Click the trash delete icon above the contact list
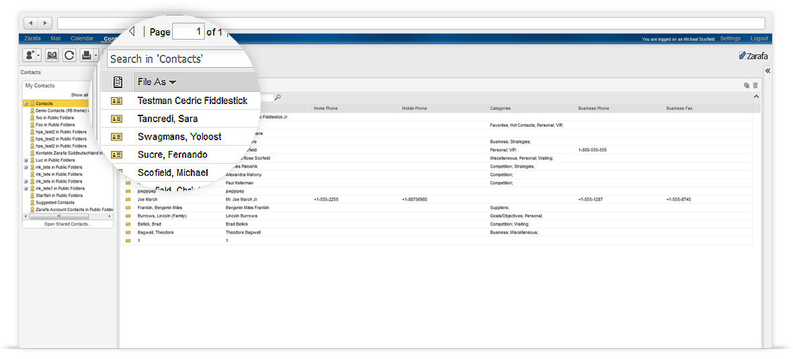This screenshot has width=793, height=359. pyautogui.click(x=755, y=85)
